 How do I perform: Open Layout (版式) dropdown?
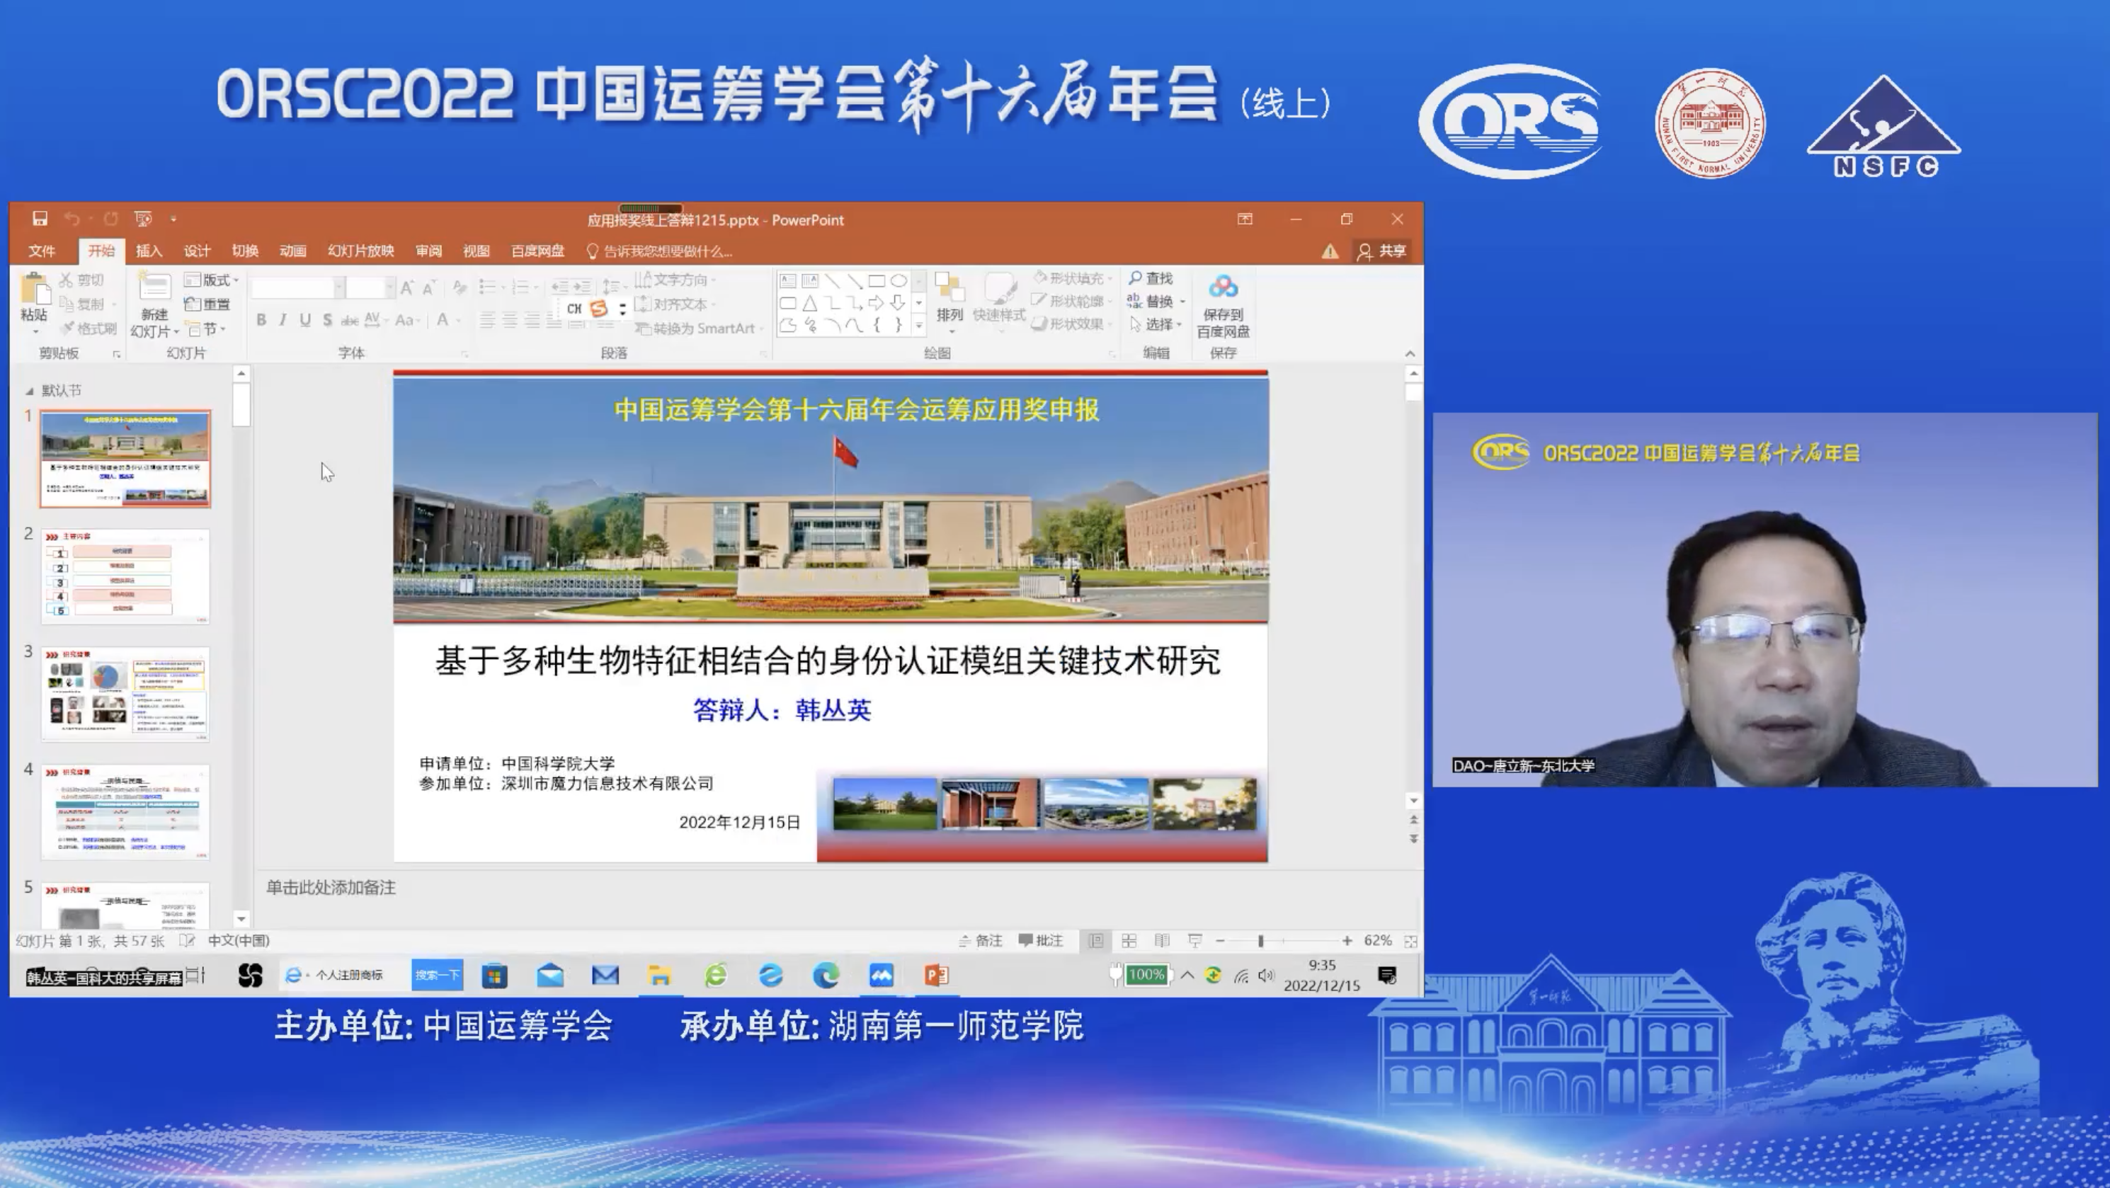[x=211, y=280]
